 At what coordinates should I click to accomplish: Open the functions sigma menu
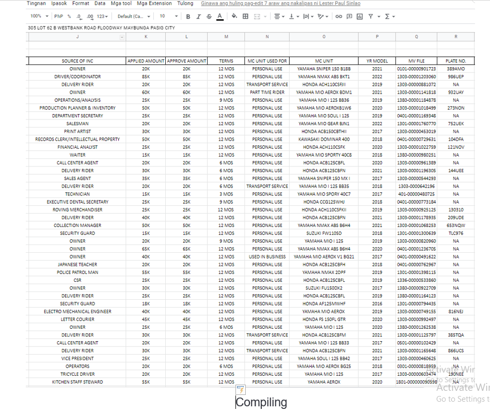point(389,17)
